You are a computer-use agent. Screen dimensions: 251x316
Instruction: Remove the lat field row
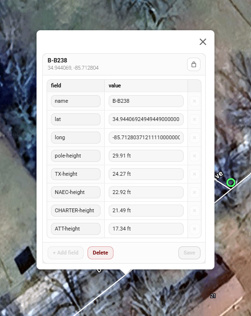pos(195,119)
